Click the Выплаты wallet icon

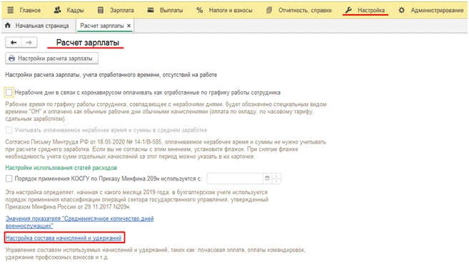tap(151, 10)
